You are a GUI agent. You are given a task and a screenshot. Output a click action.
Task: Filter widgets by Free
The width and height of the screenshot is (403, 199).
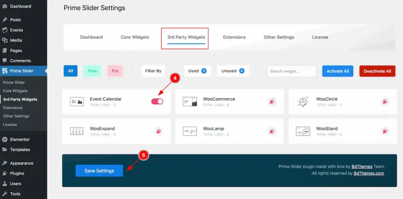click(92, 71)
